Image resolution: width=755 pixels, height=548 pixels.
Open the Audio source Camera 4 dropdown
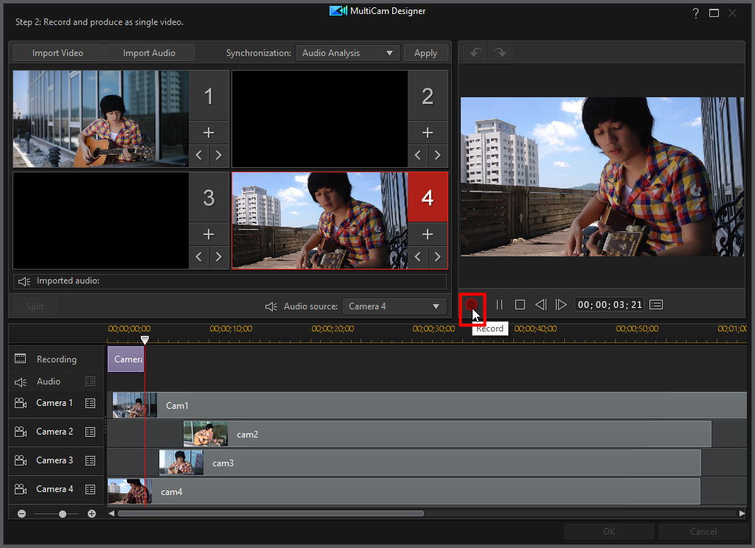click(x=394, y=306)
